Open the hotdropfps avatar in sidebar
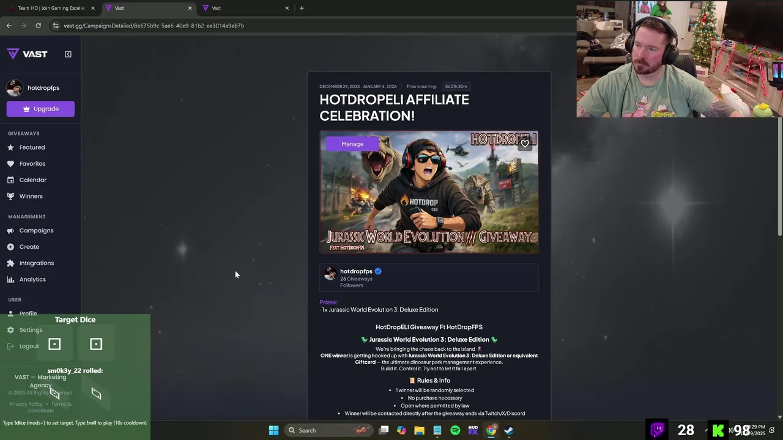The image size is (783, 440). pos(15,87)
